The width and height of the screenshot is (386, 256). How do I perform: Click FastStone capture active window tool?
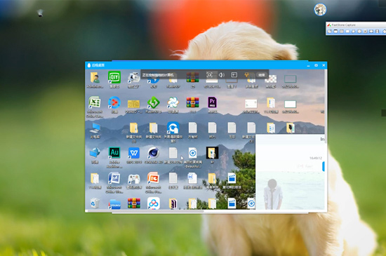(330, 32)
